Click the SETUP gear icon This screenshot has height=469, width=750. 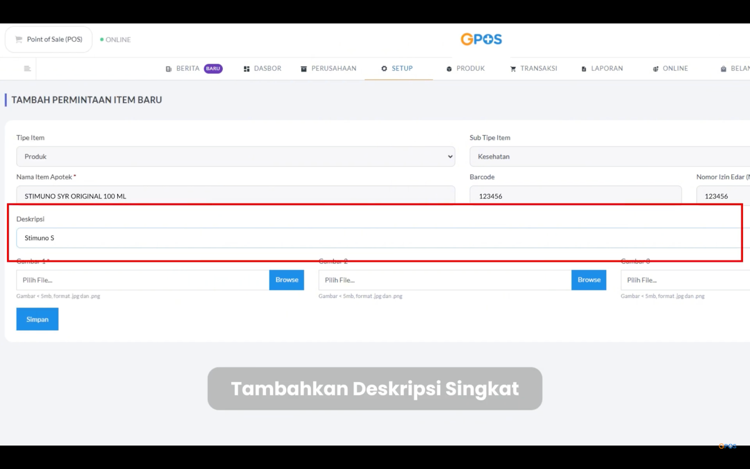point(384,68)
